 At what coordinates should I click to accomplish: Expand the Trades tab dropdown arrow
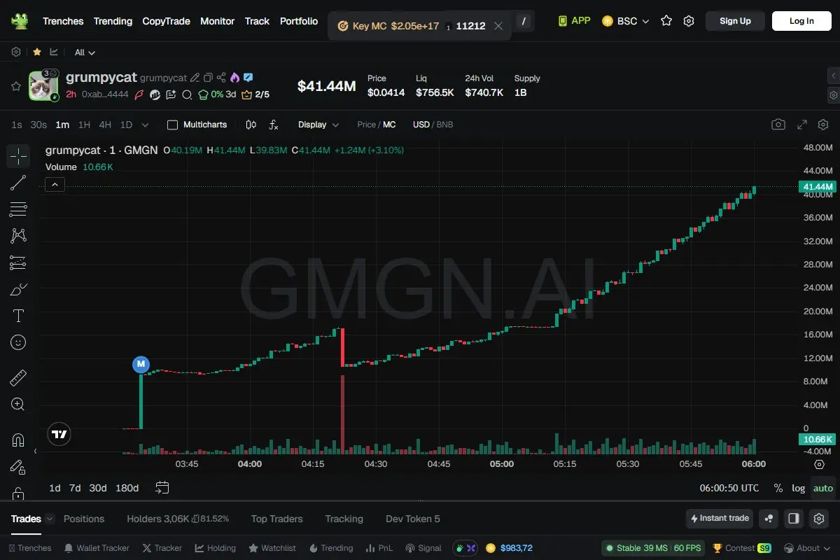(49, 519)
